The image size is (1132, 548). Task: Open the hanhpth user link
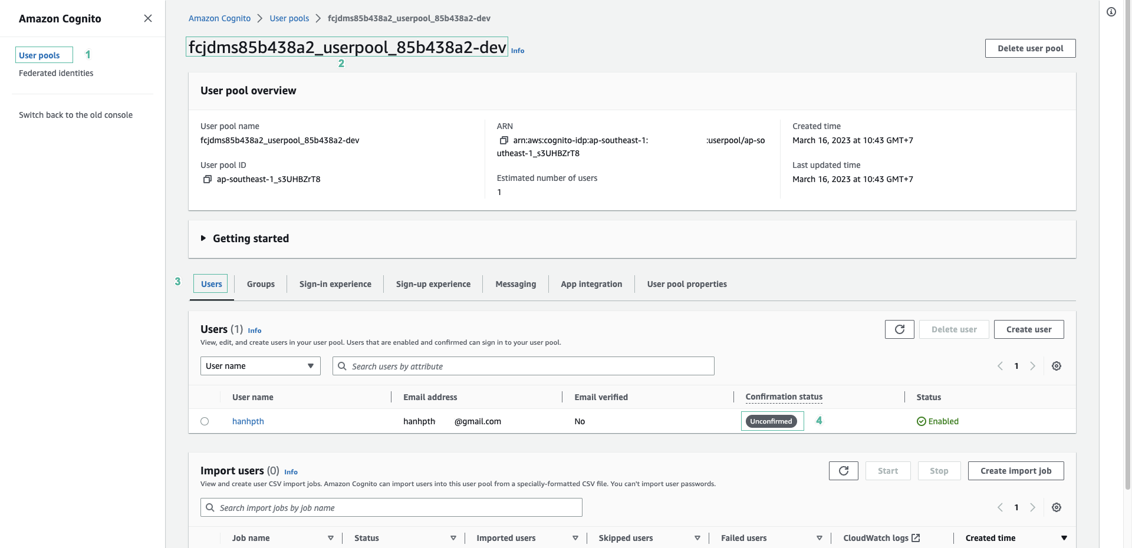[x=248, y=421]
